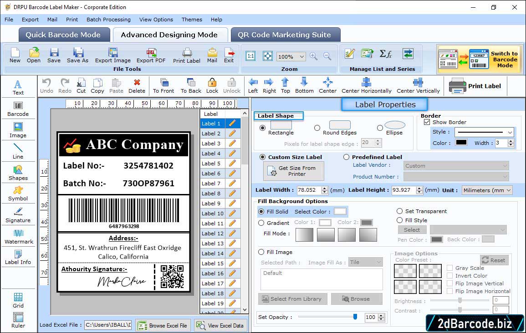Create a New label file

coord(15,55)
